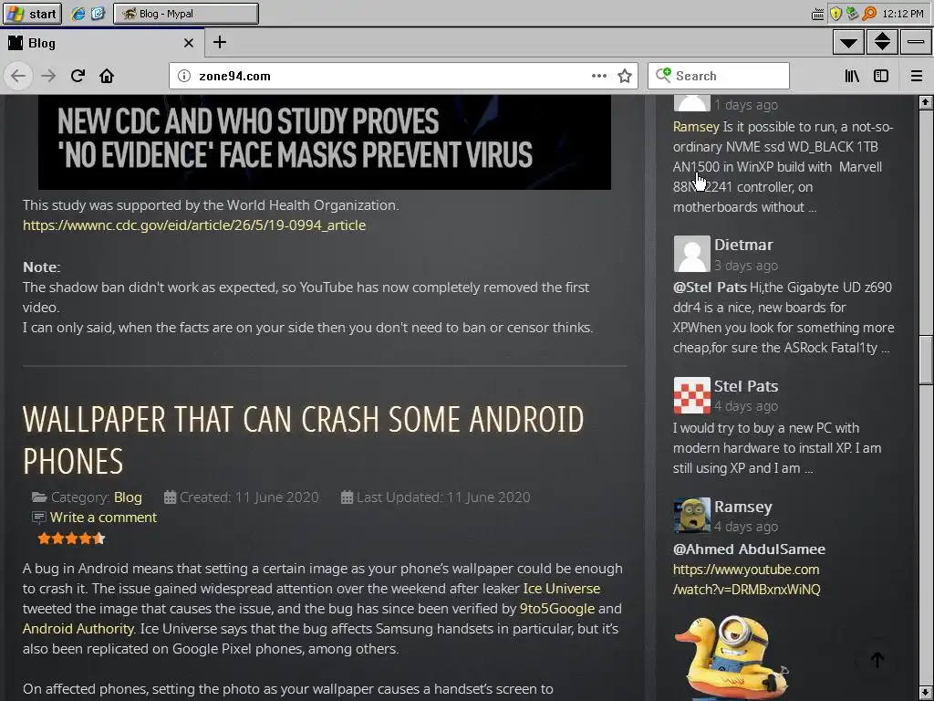934x701 pixels.
Task: Click the orange magnifier tray icon
Action: tap(869, 13)
